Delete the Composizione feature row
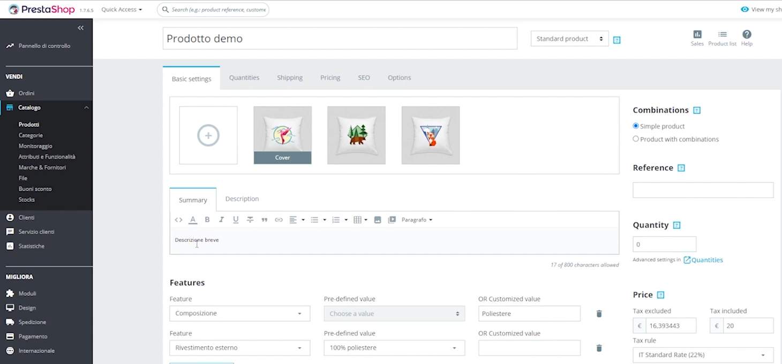The width and height of the screenshot is (782, 364). pos(599,314)
